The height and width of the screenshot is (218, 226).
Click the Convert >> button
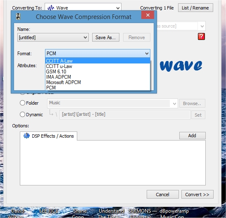coord(197,195)
